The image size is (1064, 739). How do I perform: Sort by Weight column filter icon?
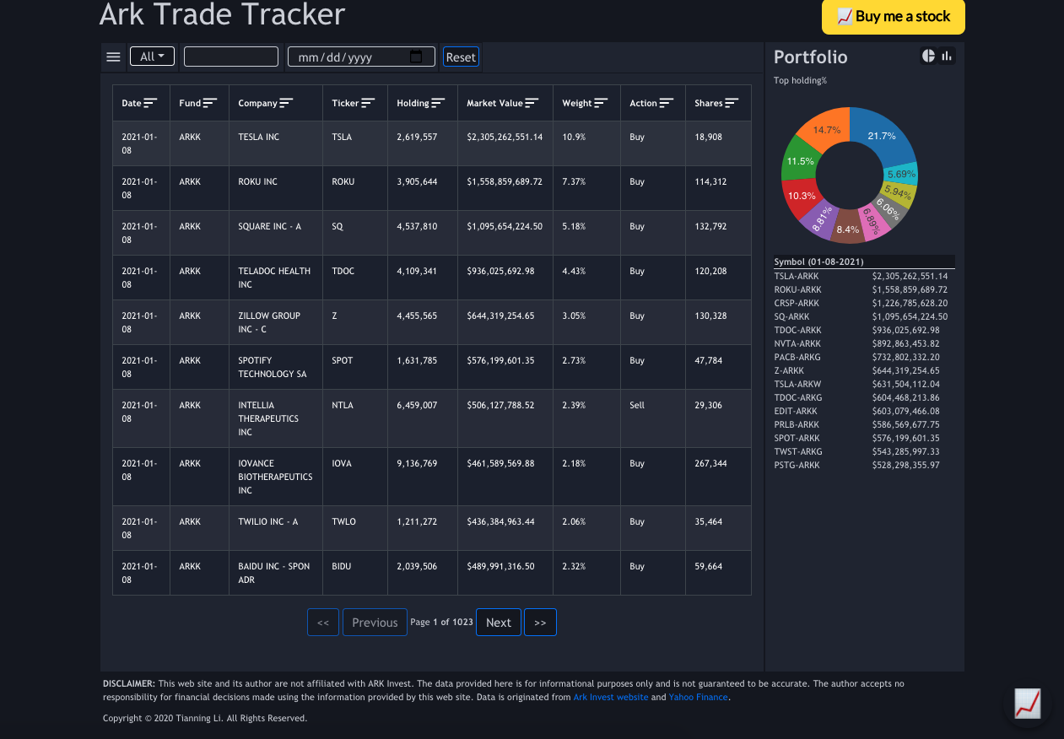601,103
